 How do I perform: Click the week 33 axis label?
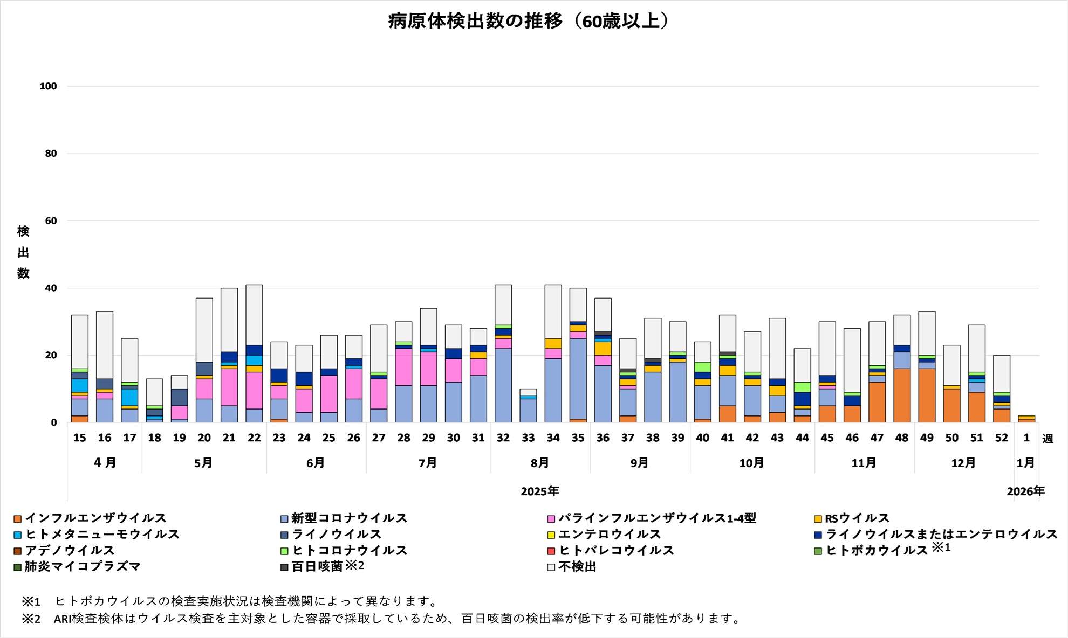[x=528, y=438]
